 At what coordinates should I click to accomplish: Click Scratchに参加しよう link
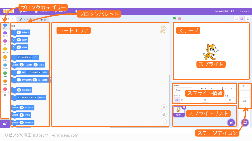225,11
